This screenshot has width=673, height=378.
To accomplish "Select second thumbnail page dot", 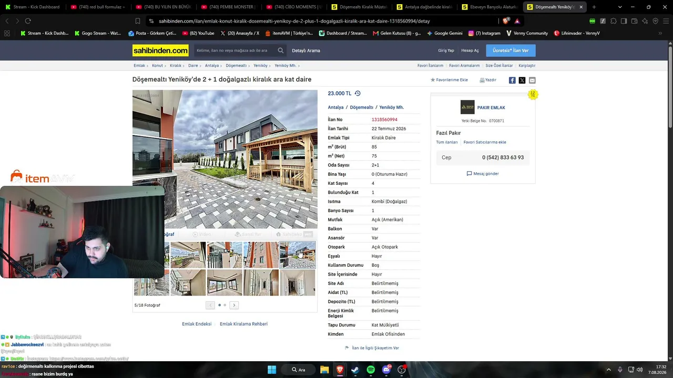I will (x=225, y=305).
